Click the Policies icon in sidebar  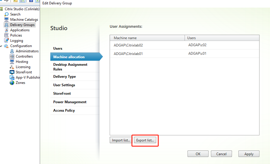coord(6,35)
